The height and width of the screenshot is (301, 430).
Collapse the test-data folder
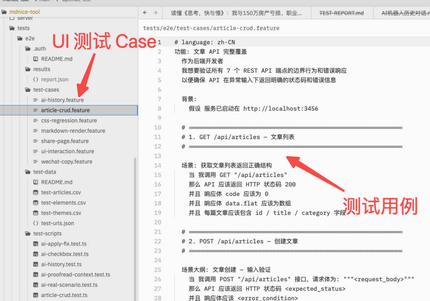[x=45, y=172]
